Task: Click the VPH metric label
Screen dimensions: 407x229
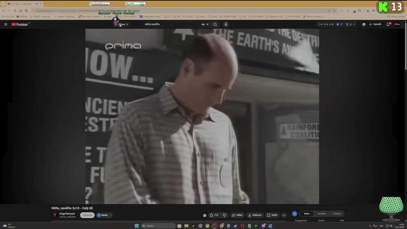Action: 342,220
